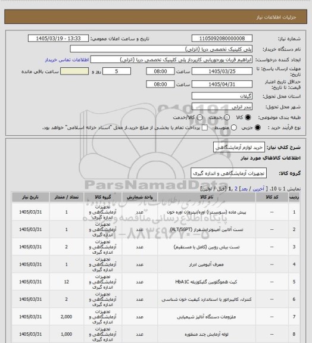Click the تاریخ نیاز column header
312x343 pixels.
pyautogui.click(x=30, y=197)
